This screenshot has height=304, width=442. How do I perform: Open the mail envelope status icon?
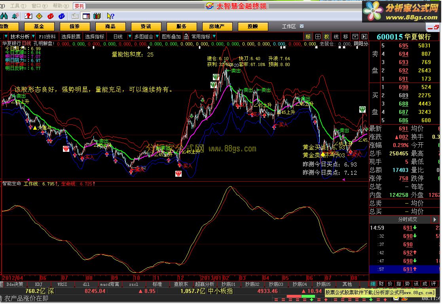pyautogui.click(x=396, y=298)
